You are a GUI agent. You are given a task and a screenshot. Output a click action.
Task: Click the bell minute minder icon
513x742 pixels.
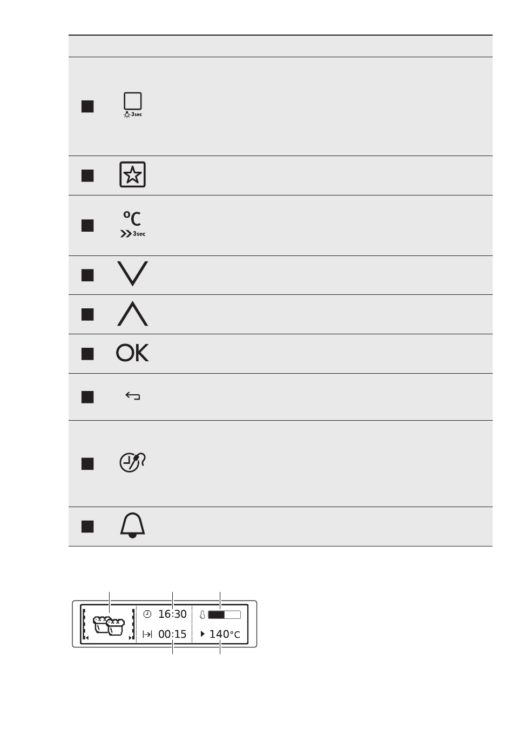[x=133, y=526]
